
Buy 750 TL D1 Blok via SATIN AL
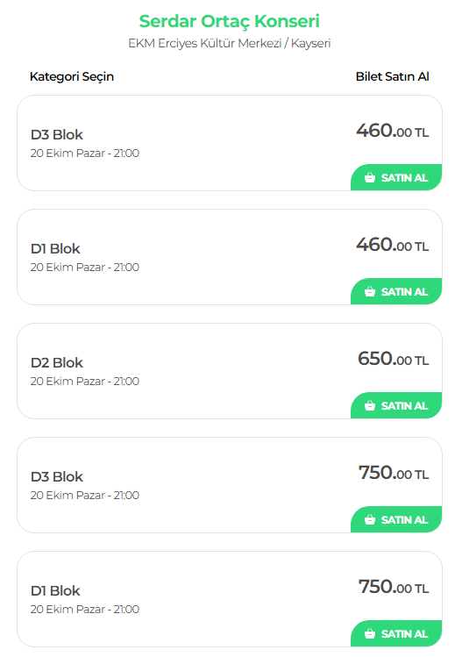pos(396,633)
